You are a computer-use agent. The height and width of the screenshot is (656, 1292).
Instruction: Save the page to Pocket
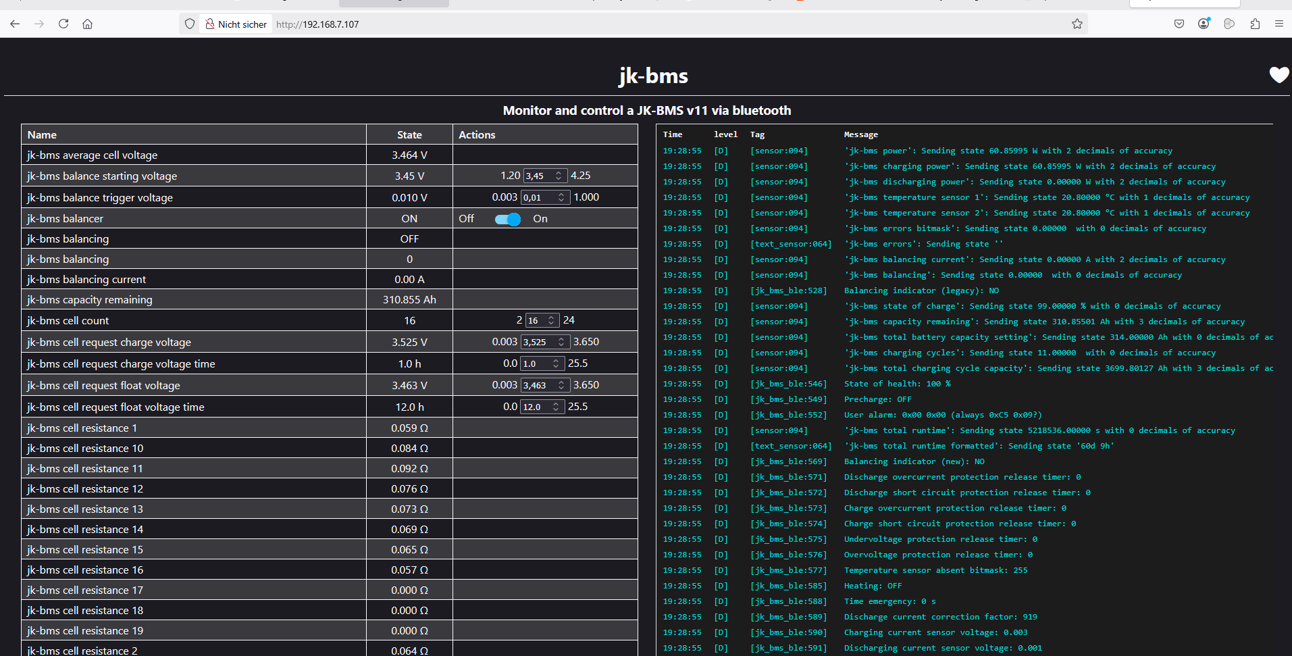coord(1179,24)
